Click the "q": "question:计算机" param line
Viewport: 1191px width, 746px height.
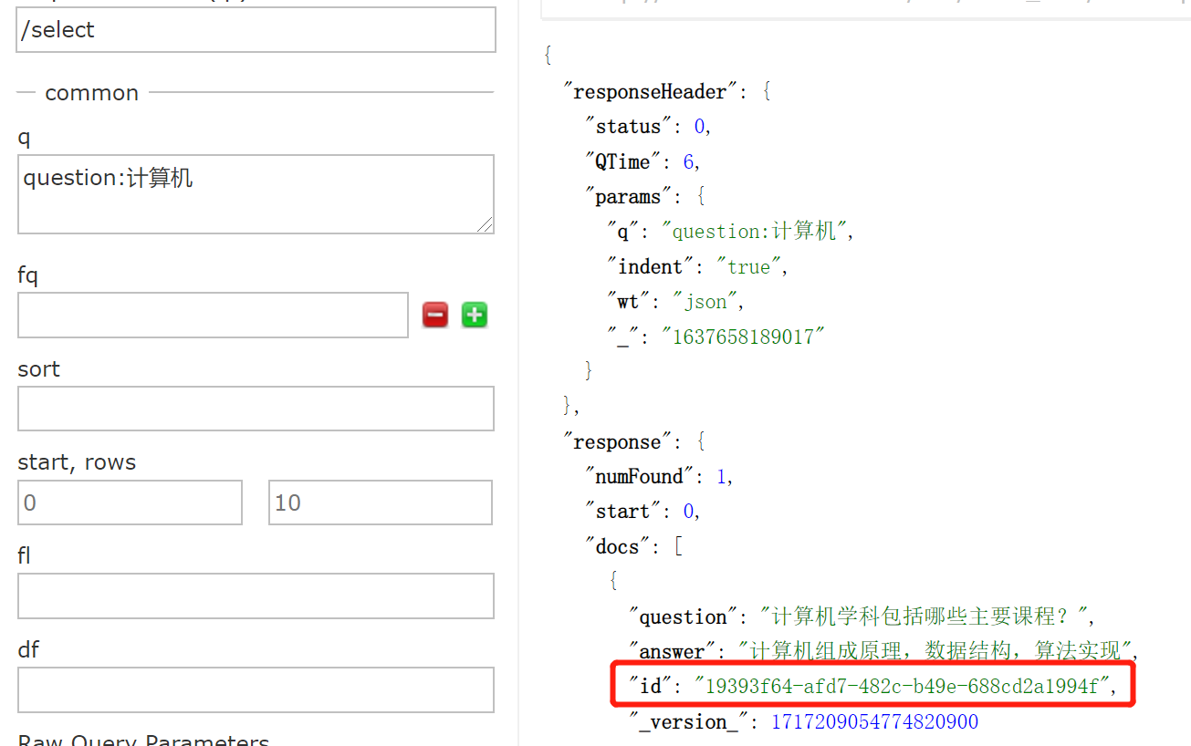coord(731,232)
